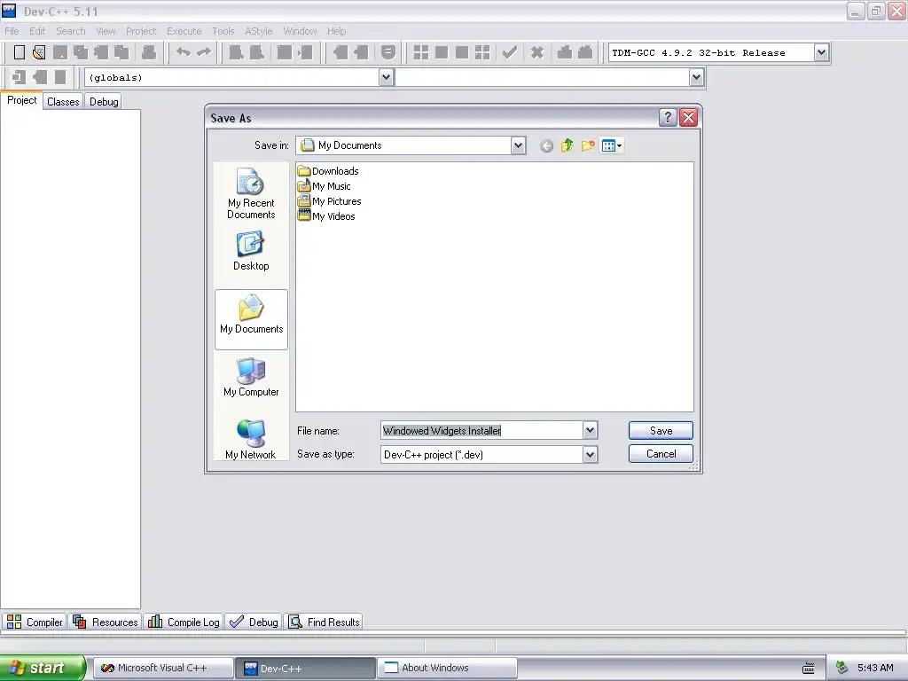This screenshot has width=908, height=681.
Task: Open the File menu
Action: pos(12,31)
